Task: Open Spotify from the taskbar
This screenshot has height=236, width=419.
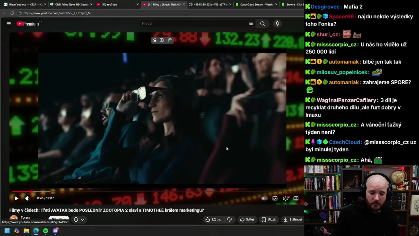Action: tap(46, 231)
